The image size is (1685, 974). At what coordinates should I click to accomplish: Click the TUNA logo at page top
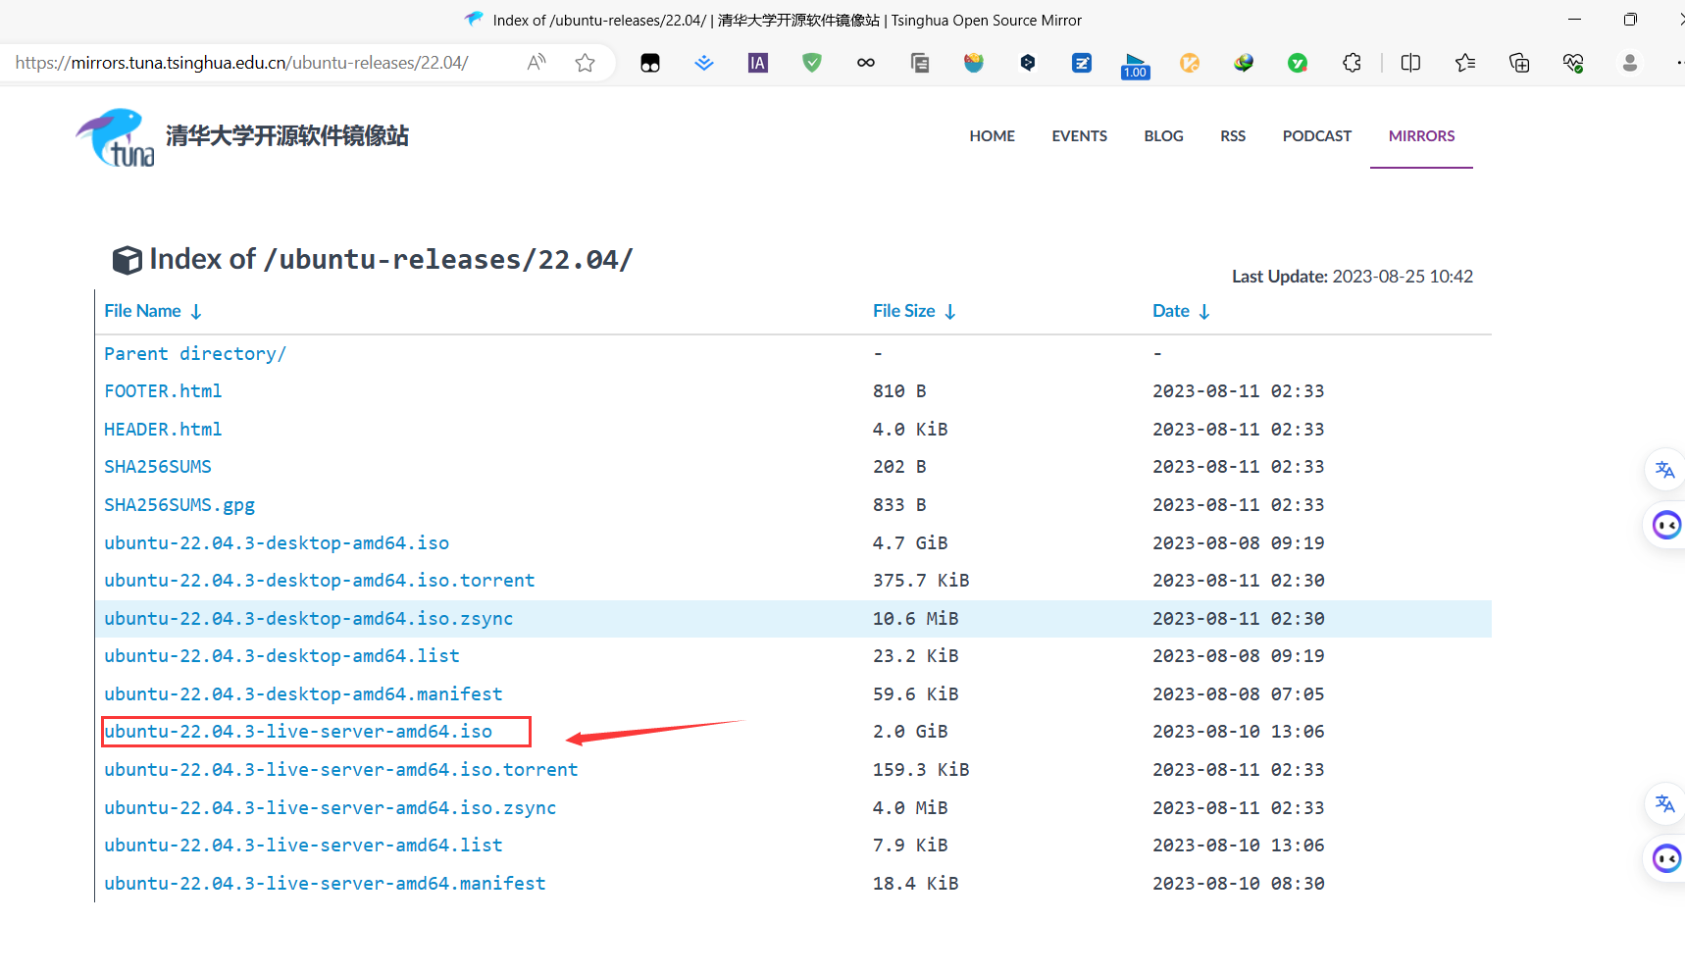(x=116, y=137)
